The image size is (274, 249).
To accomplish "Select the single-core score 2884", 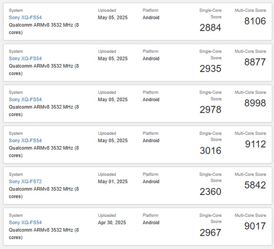I will click(210, 28).
